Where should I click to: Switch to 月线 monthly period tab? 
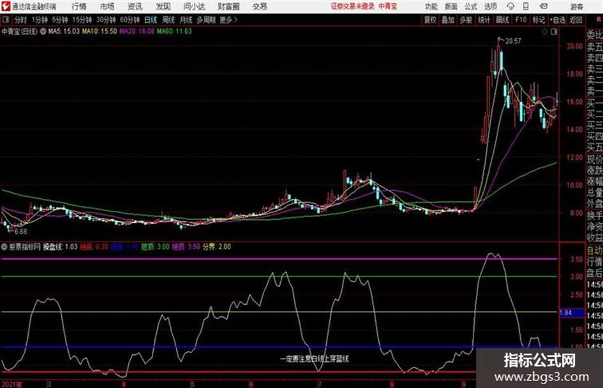pos(186,20)
